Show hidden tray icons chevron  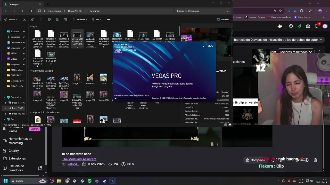coord(278,181)
